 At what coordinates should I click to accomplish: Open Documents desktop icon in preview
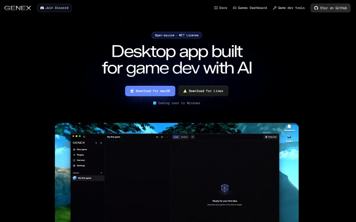coord(290,128)
